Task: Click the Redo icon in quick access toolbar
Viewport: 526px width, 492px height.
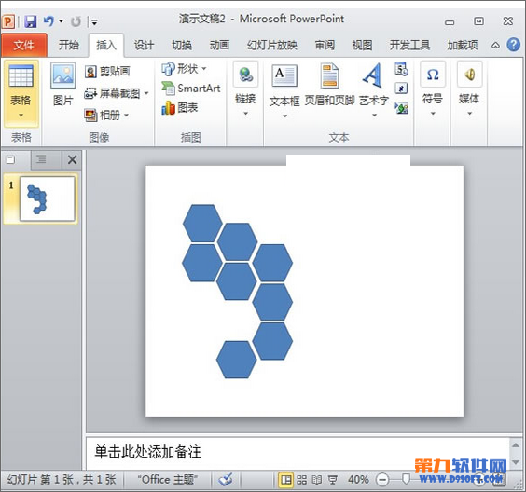Action: [76, 22]
